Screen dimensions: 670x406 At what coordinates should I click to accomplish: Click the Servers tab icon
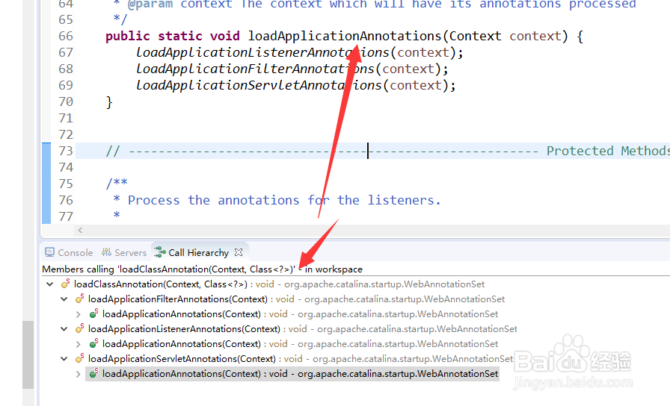click(x=106, y=252)
